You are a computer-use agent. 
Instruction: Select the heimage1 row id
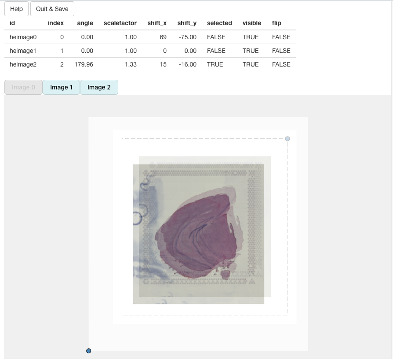[x=23, y=51]
